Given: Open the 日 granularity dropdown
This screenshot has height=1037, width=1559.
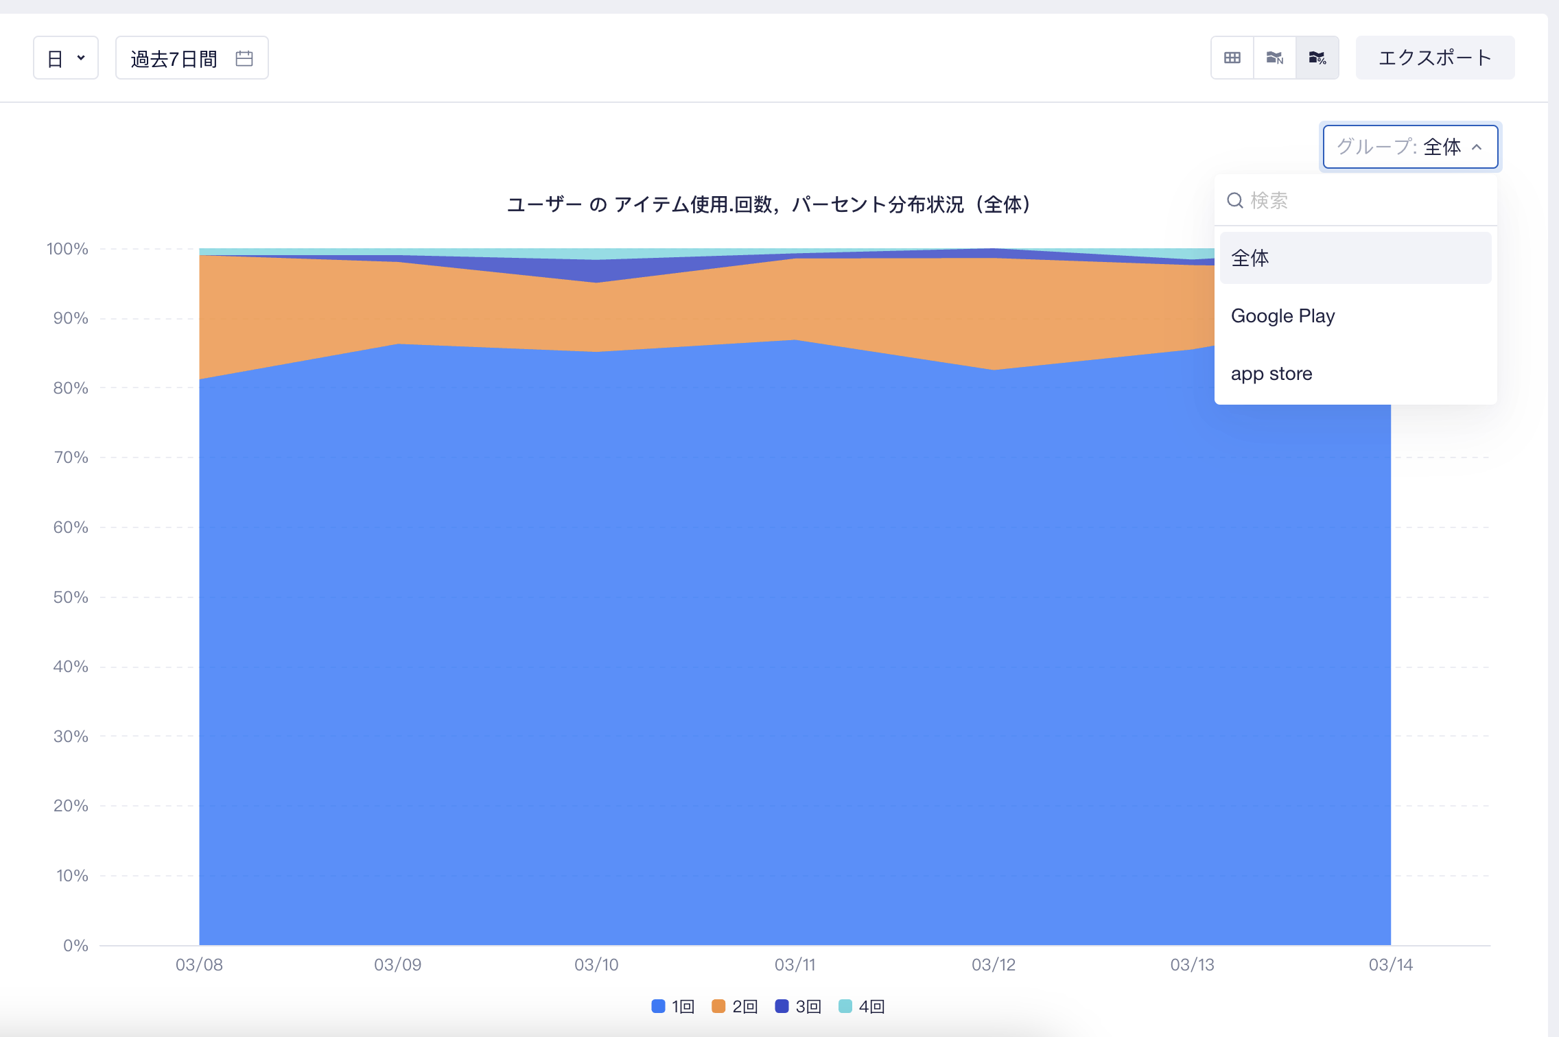Looking at the screenshot, I should [x=66, y=58].
